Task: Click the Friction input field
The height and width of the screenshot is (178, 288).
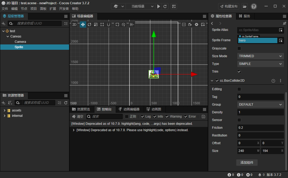Action: [x=261, y=128]
